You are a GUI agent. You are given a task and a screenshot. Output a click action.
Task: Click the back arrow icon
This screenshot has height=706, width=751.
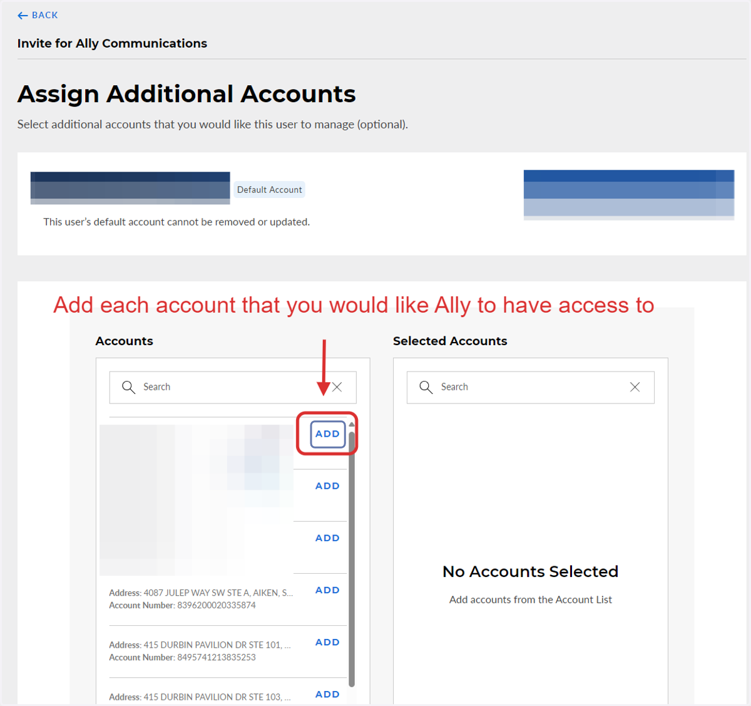(23, 16)
